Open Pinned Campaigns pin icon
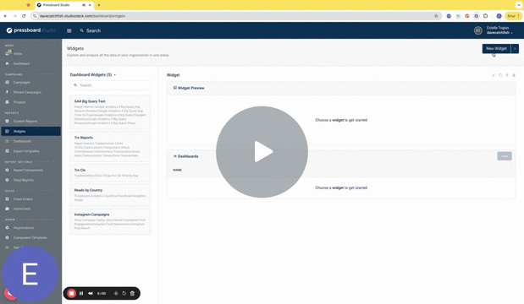The height and width of the screenshot is (304, 524). pos(7,92)
